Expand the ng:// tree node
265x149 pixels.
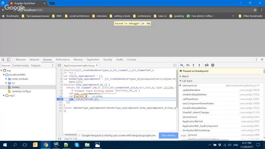click(4, 96)
